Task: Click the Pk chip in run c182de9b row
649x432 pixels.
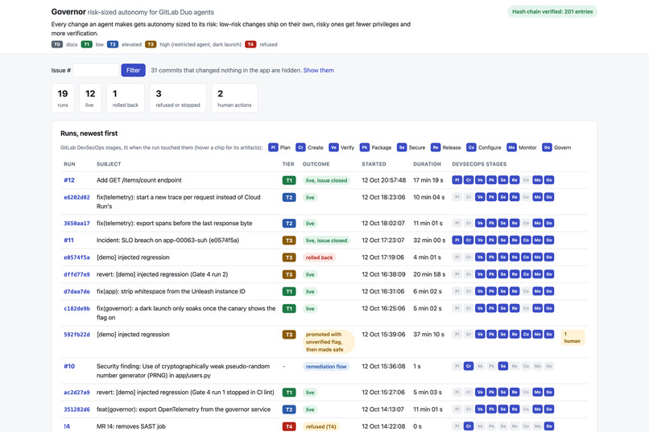Action: pos(491,308)
